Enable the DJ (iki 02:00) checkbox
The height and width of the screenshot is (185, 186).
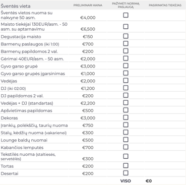[125, 88]
